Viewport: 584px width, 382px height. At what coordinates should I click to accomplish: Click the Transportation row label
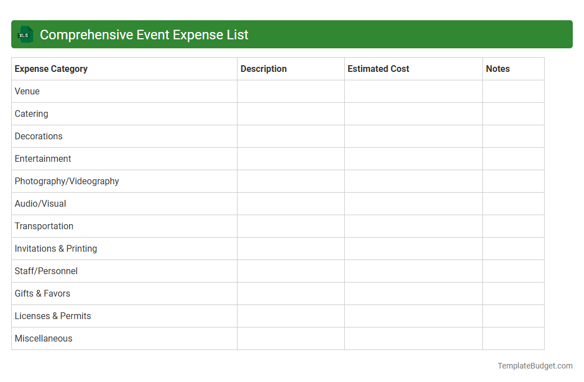(44, 226)
